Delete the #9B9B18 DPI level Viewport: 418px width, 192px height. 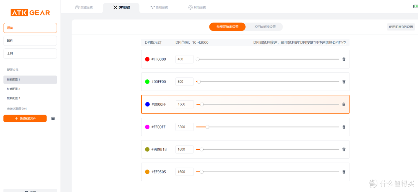pos(344,149)
